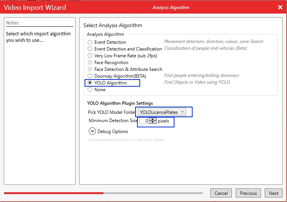Select the Face Recognition radio option

pos(90,62)
